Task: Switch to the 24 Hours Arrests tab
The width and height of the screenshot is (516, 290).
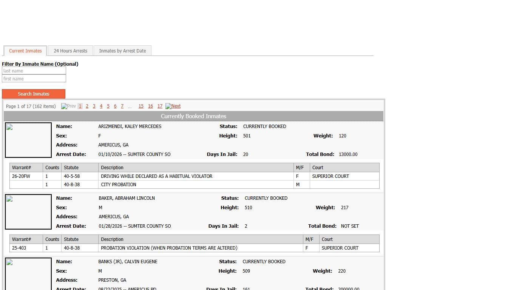Action: (70, 51)
